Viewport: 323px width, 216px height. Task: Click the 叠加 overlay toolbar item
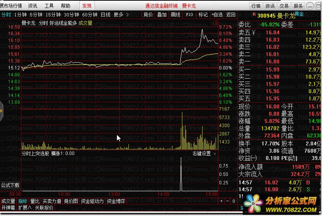click(162, 15)
